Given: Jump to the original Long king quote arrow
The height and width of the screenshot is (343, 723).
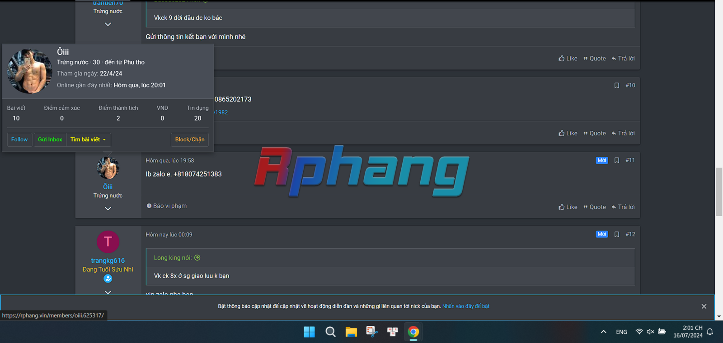Looking at the screenshot, I should [197, 258].
